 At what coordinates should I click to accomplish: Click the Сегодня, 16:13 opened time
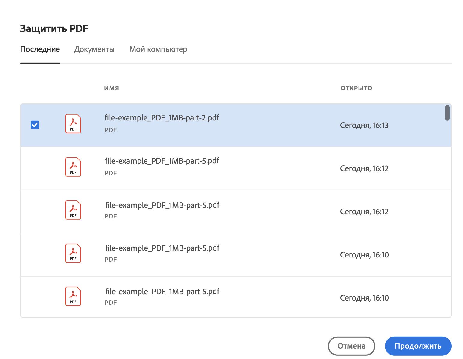[x=364, y=125]
